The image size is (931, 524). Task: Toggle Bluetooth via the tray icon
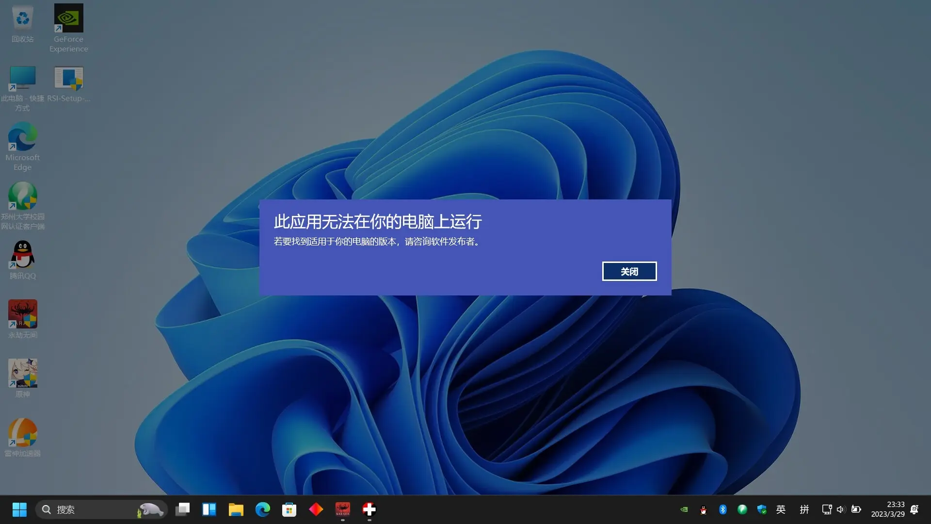point(723,509)
